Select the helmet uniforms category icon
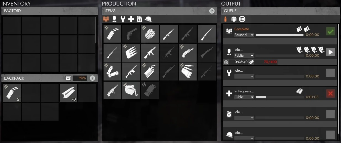Screen dimensions: 341x143 (148, 19)
